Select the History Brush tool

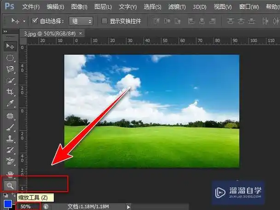pos(10,150)
